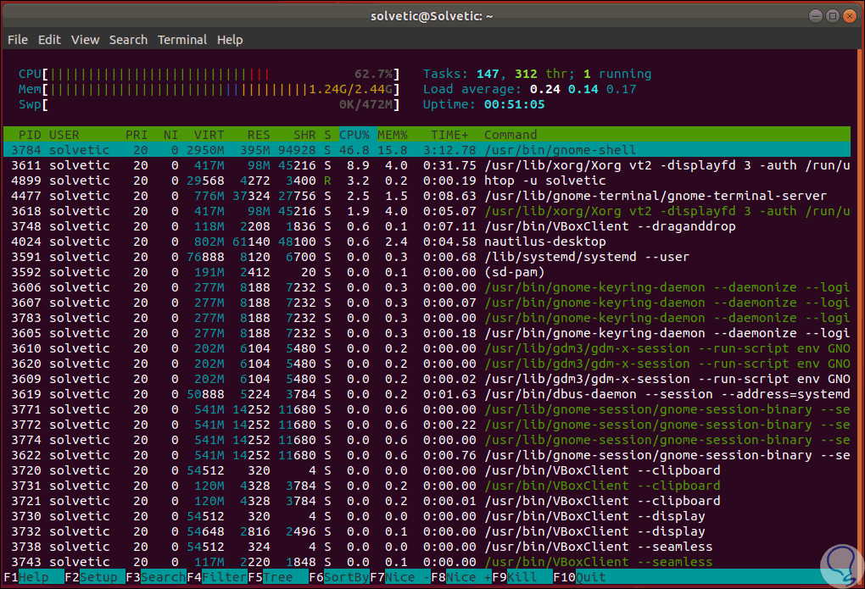Sort by the SHR column header
865x589 pixels.
tap(304, 135)
